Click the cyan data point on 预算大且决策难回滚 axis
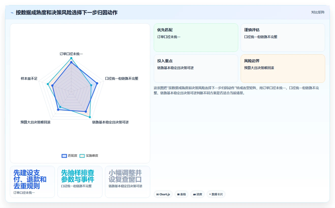Screen dimensions: 335x208 point(60,107)
